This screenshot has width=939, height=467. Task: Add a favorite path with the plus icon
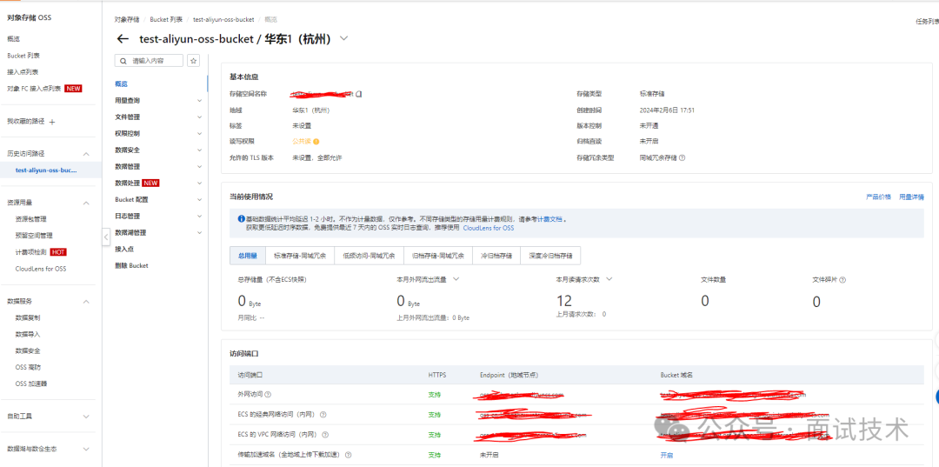pos(52,122)
